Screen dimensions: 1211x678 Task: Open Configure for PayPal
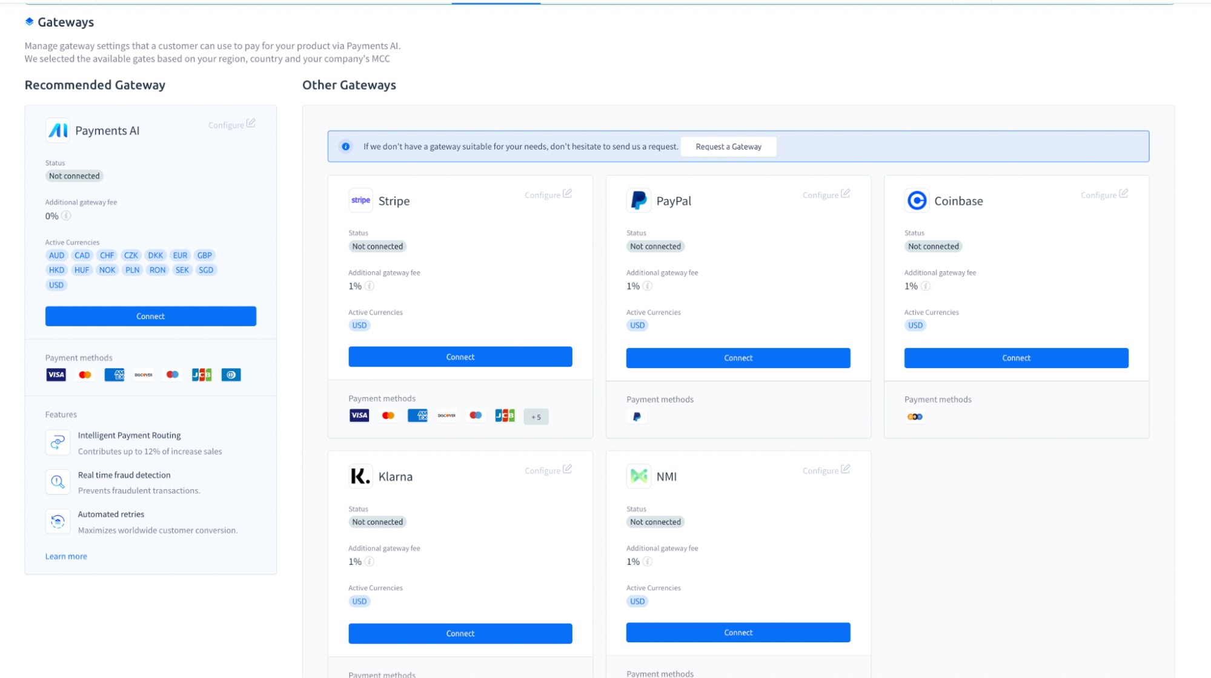[x=826, y=194]
